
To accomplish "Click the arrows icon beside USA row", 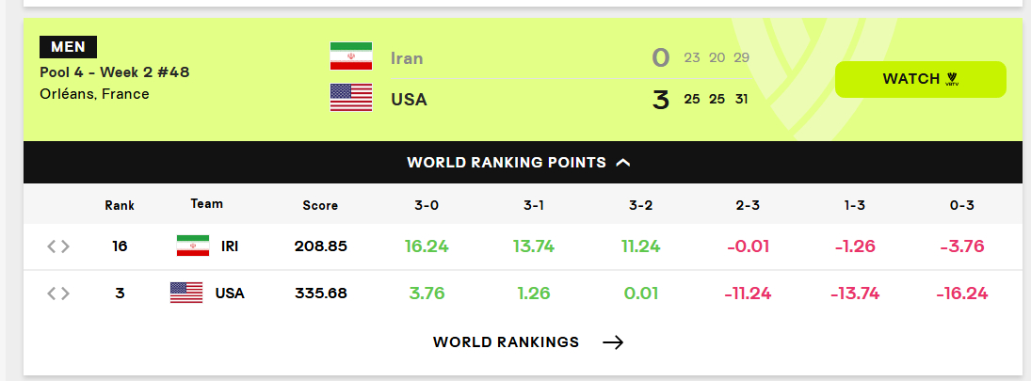I will click(x=58, y=293).
